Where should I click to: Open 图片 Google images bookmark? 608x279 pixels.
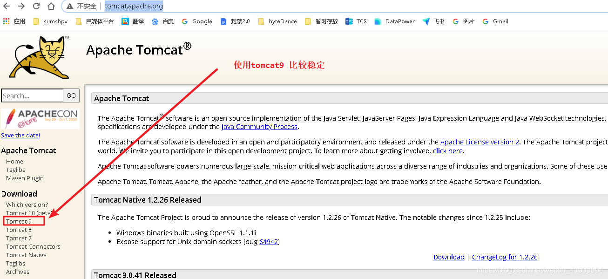464,21
